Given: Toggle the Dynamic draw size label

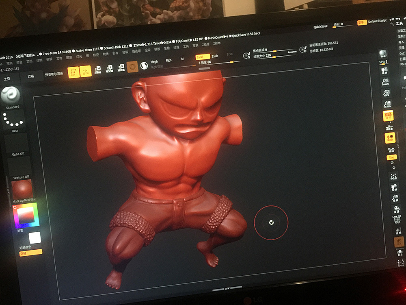Looking at the screenshot, I should click(x=292, y=52).
